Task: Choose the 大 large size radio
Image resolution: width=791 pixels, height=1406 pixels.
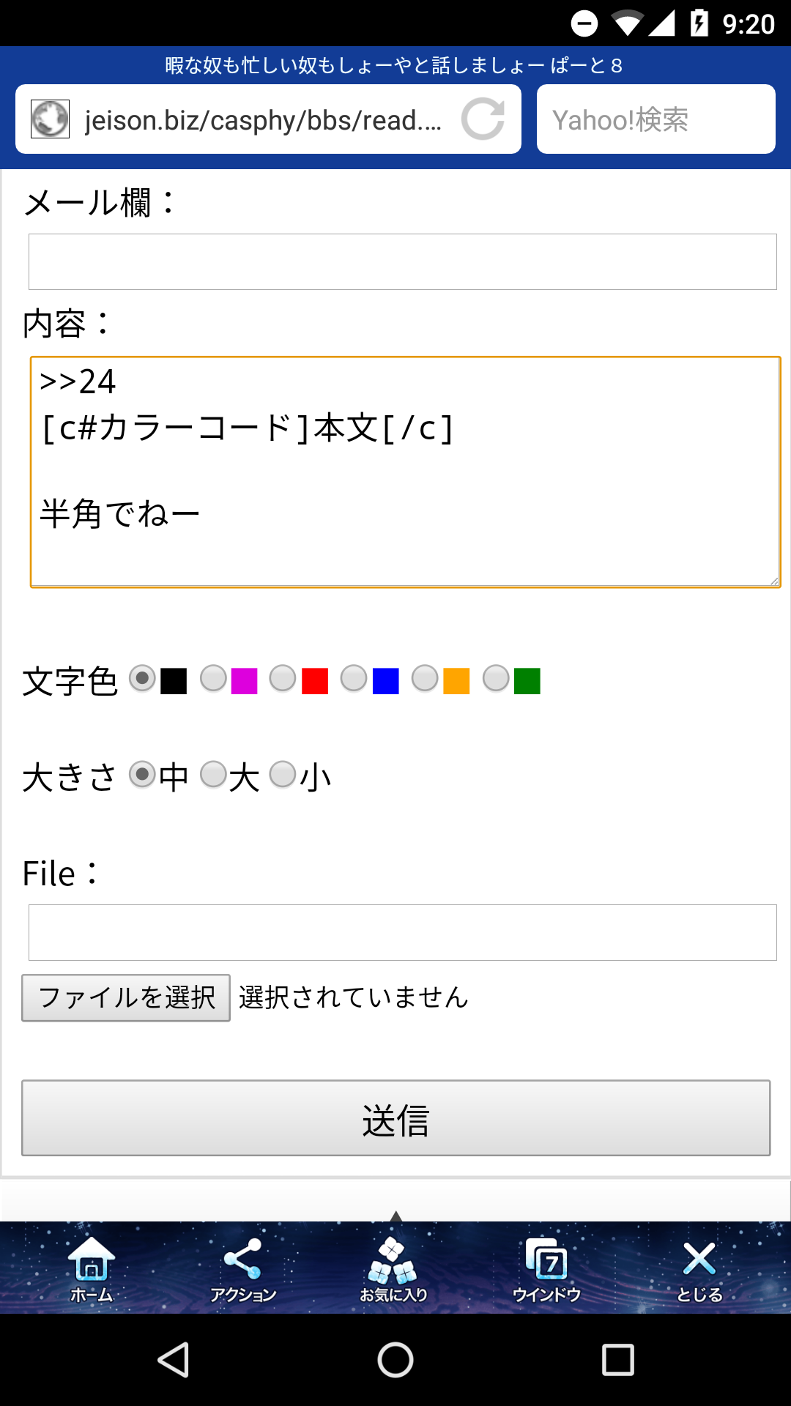Action: click(x=213, y=774)
